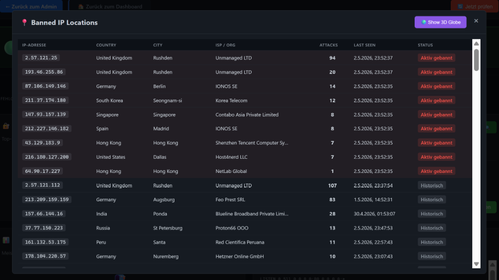Go back via Zurück zum Admin button

pyautogui.click(x=31, y=6)
